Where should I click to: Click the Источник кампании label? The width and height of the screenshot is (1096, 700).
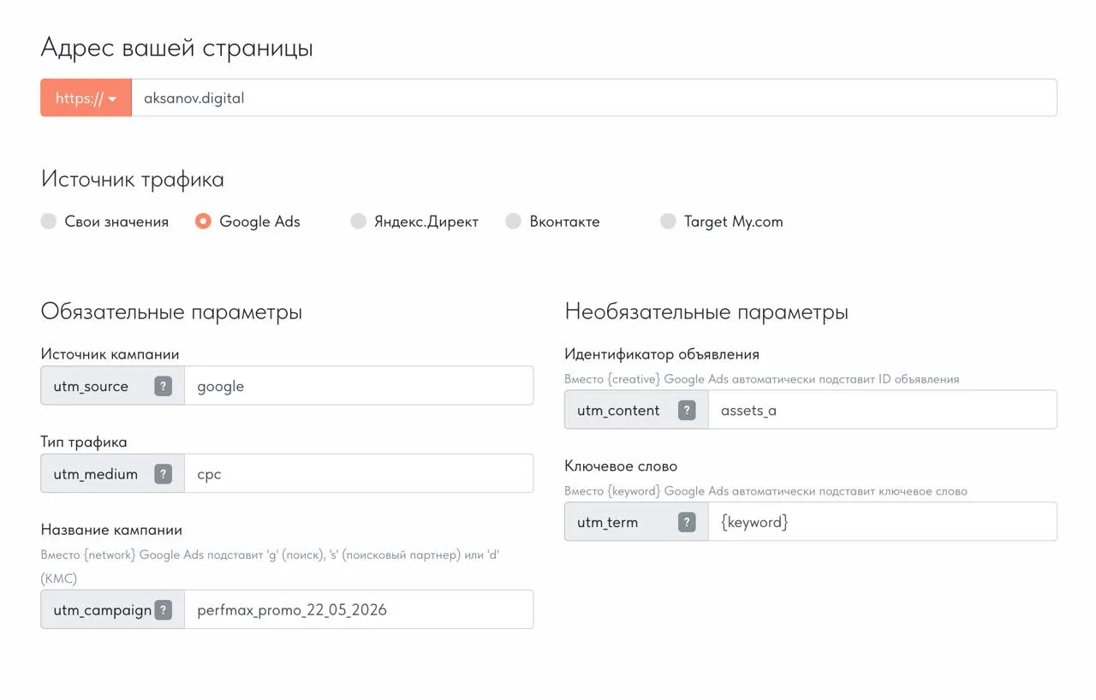tap(110, 354)
